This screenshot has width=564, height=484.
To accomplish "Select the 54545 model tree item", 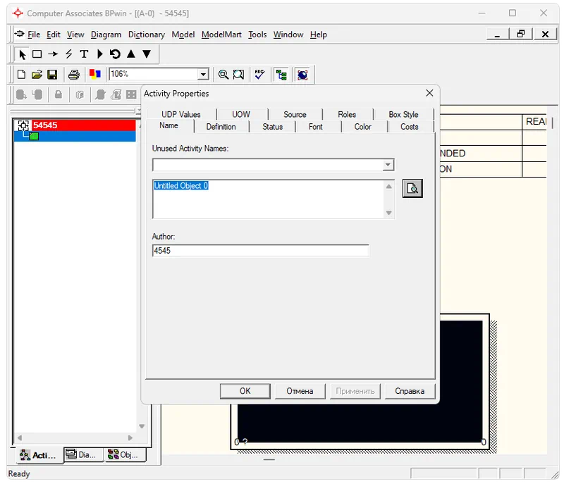I will pyautogui.click(x=76, y=125).
